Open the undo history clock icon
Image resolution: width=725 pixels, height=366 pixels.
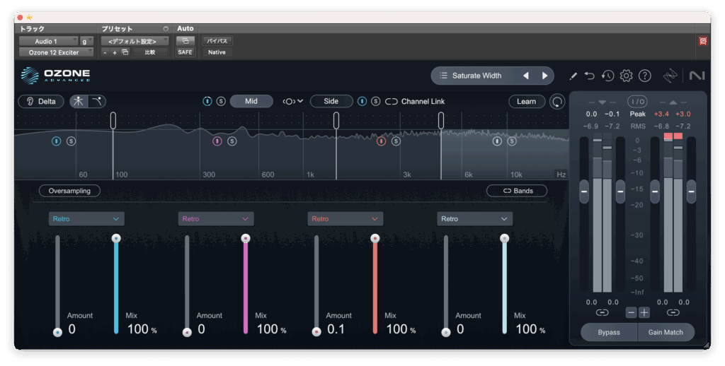pyautogui.click(x=607, y=76)
